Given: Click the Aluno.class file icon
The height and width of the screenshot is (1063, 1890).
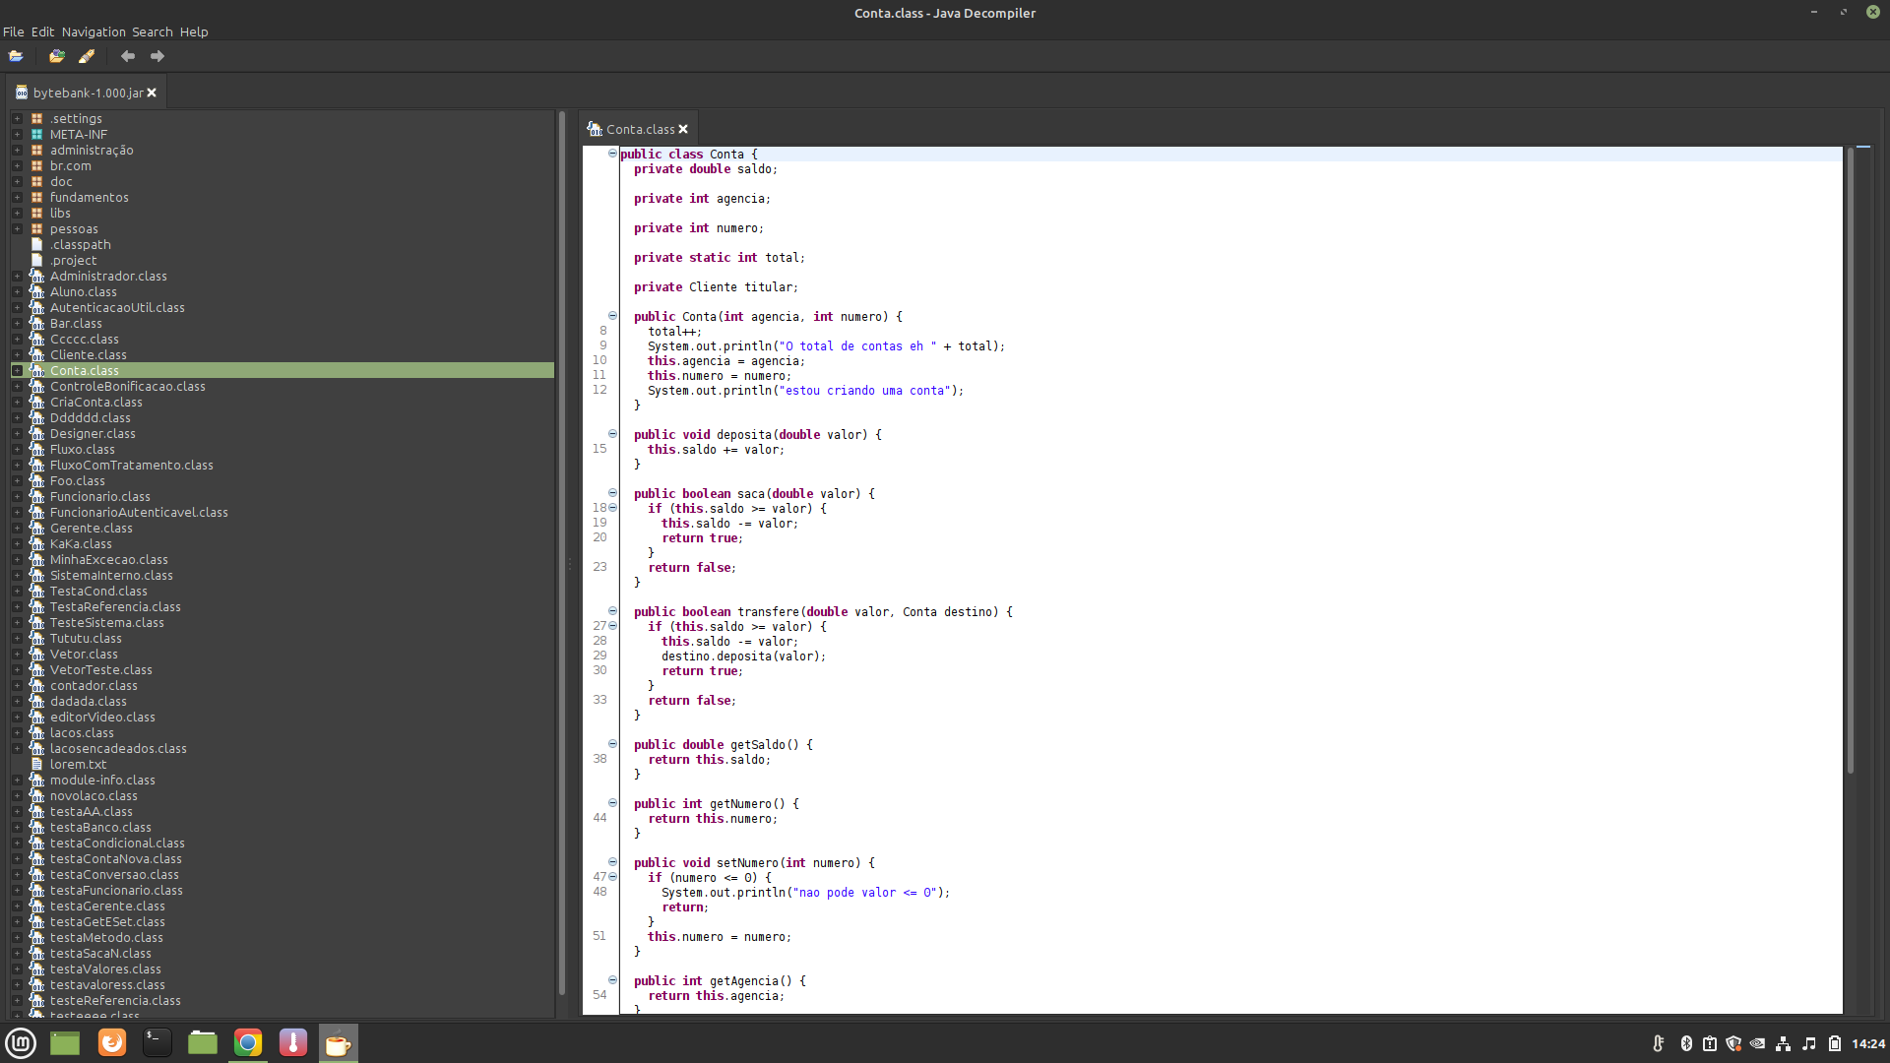Looking at the screenshot, I should pos(36,291).
